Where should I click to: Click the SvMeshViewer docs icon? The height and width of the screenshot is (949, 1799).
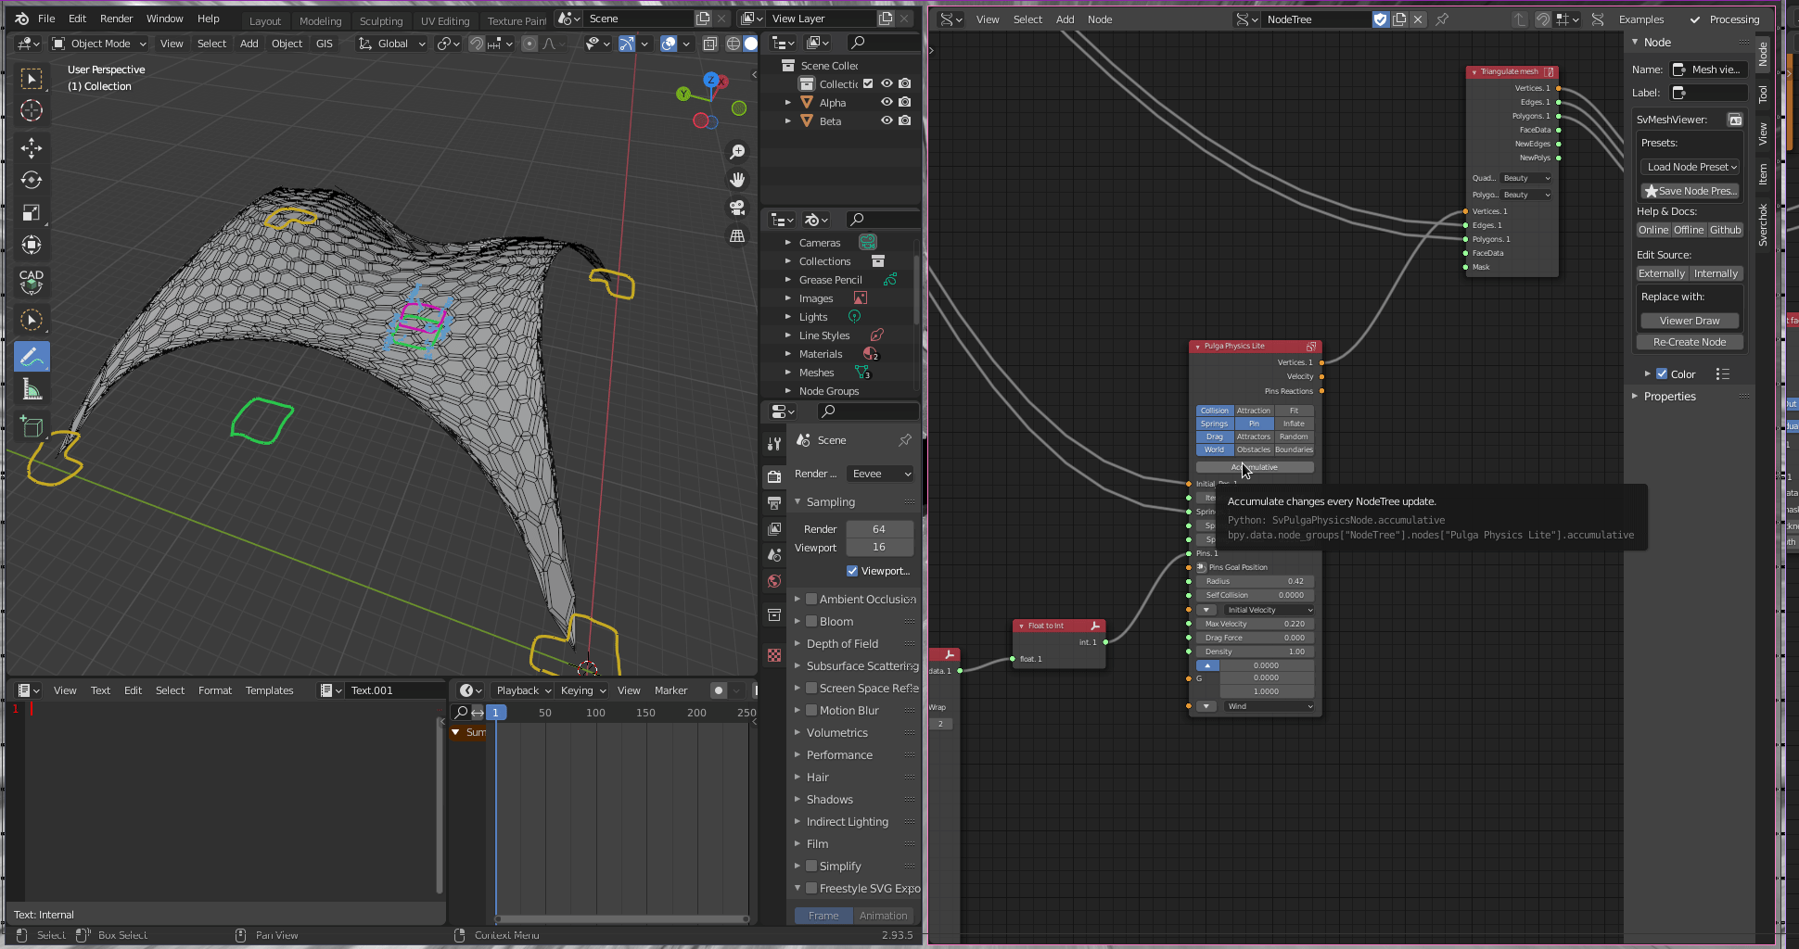tap(1735, 120)
